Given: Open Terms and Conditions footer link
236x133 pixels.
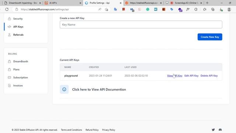Looking at the screenshot, I should coord(72,130).
